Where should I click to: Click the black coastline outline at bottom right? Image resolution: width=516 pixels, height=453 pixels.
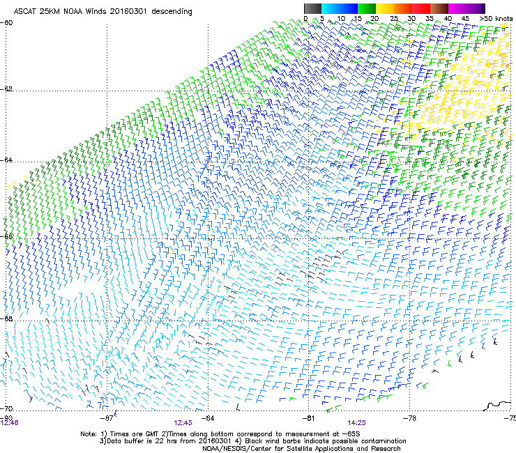pyautogui.click(x=498, y=406)
